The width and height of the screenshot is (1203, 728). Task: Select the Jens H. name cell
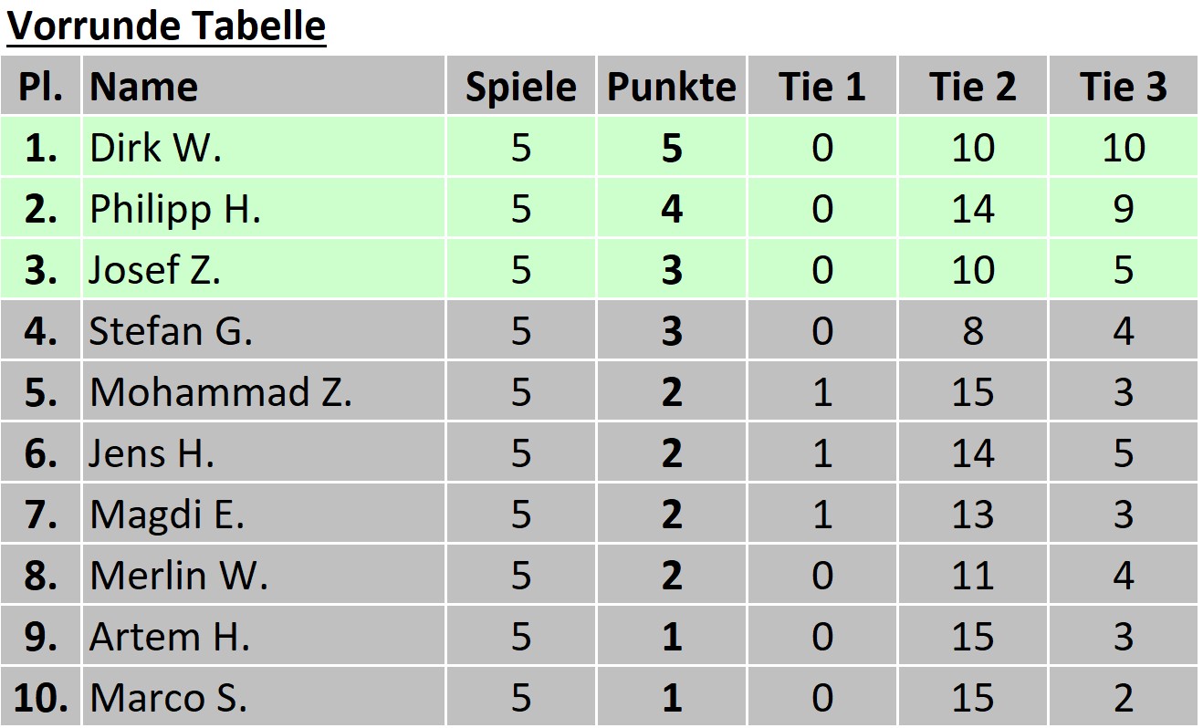tap(152, 453)
